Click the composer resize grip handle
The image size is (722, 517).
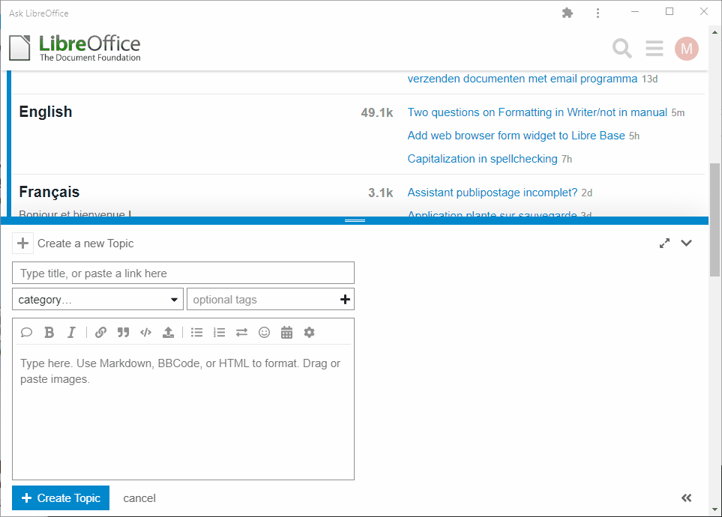click(355, 220)
